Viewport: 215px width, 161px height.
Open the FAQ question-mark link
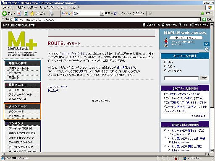tap(183, 25)
